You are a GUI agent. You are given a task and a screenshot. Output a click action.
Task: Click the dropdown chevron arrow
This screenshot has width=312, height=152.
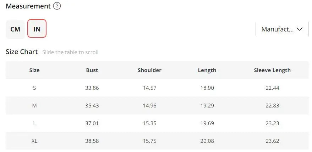pos(300,29)
